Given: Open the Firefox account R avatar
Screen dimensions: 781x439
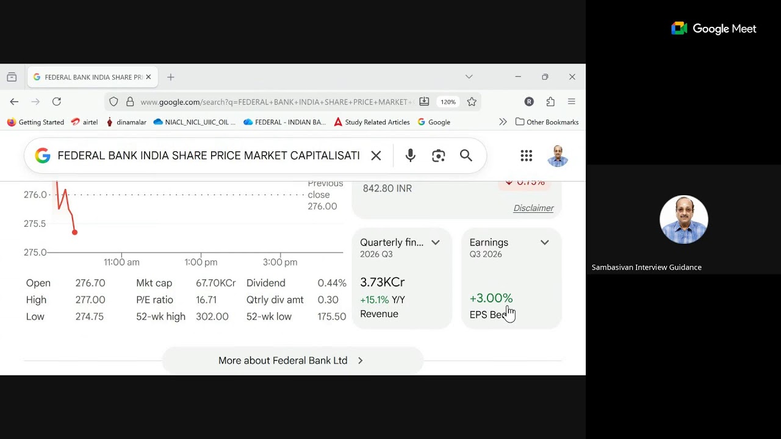Looking at the screenshot, I should pos(529,102).
